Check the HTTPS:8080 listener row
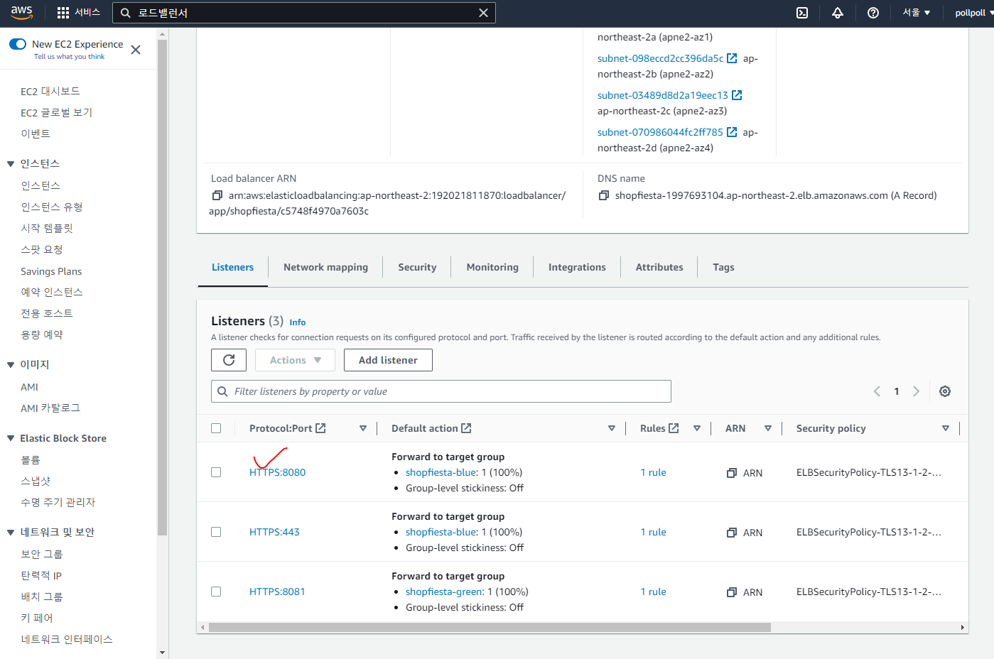Screen dimensions: 994x659 tap(216, 472)
